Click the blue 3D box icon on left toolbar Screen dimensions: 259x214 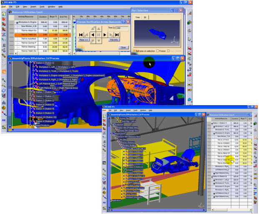(x=4, y=90)
